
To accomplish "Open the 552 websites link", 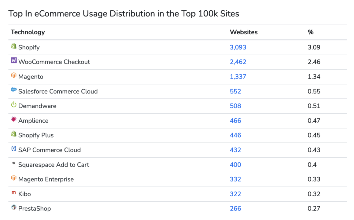I will point(235,91).
